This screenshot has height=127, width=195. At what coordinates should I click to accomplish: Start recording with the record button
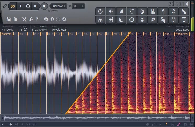pos(44,6)
